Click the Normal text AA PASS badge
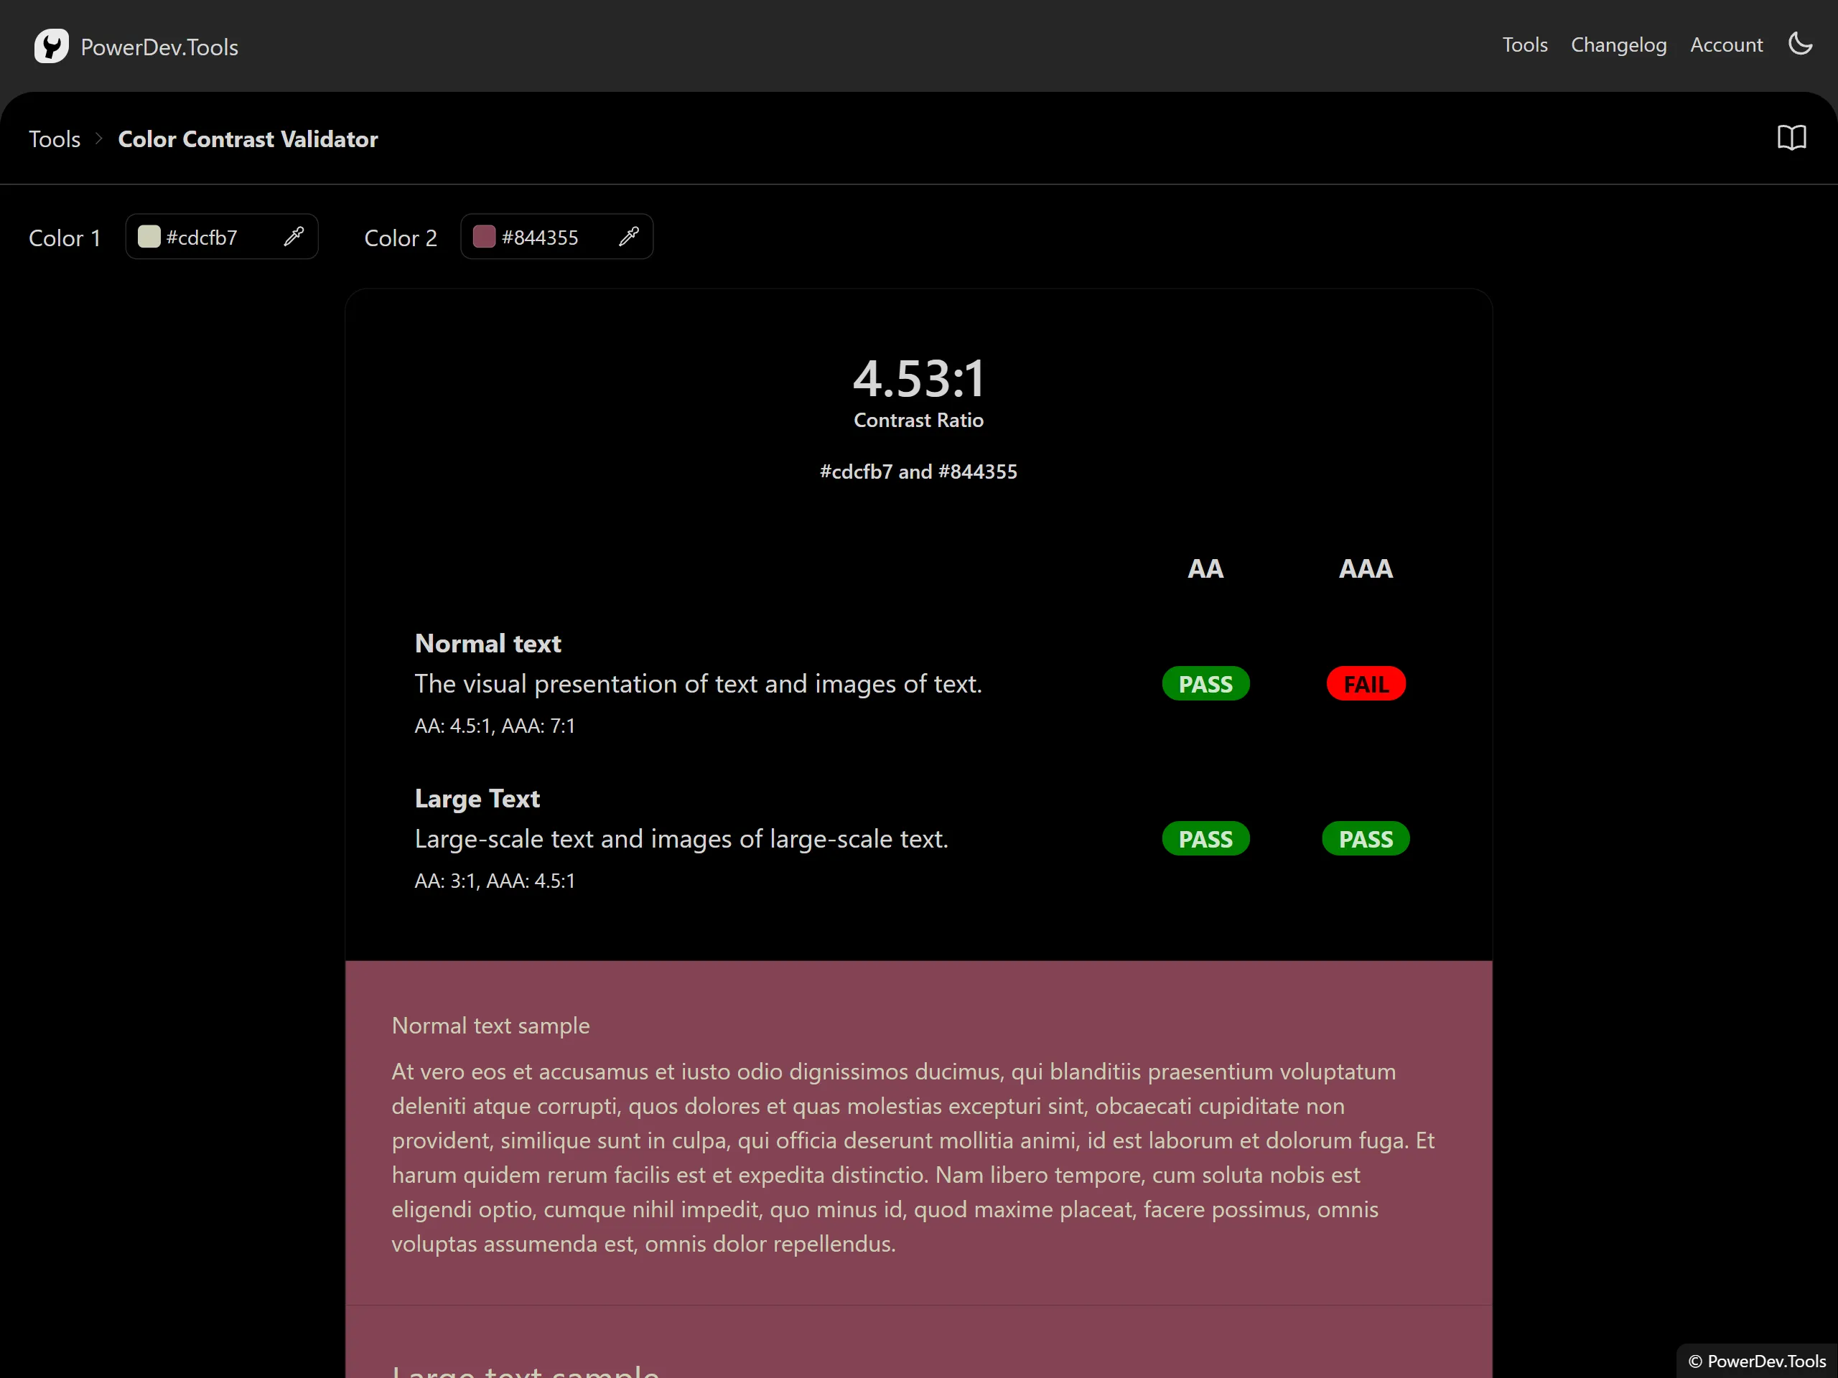Viewport: 1838px width, 1378px height. tap(1205, 683)
